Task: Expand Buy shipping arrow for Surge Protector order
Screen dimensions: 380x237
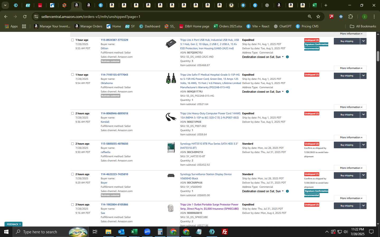Action: coord(363,206)
